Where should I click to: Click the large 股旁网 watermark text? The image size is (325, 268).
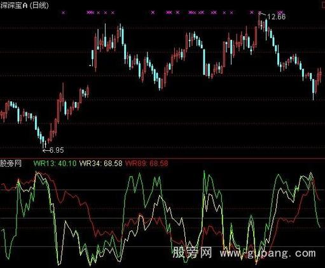193,253
